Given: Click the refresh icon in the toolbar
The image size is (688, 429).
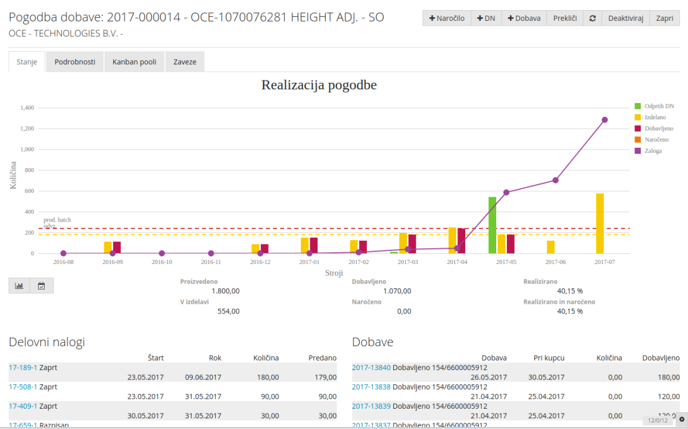Looking at the screenshot, I should pos(592,18).
